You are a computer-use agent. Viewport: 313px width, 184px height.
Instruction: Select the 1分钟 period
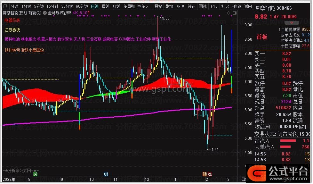coord(26,6)
